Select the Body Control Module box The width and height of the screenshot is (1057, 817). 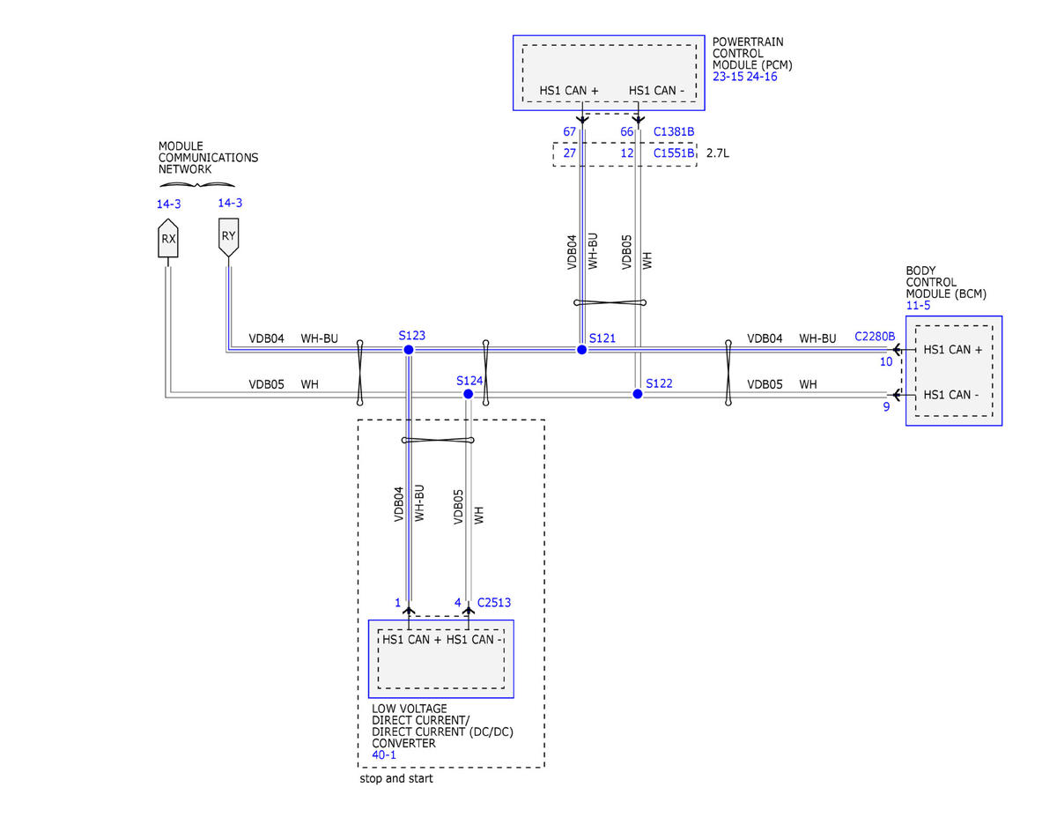pyautogui.click(x=954, y=371)
